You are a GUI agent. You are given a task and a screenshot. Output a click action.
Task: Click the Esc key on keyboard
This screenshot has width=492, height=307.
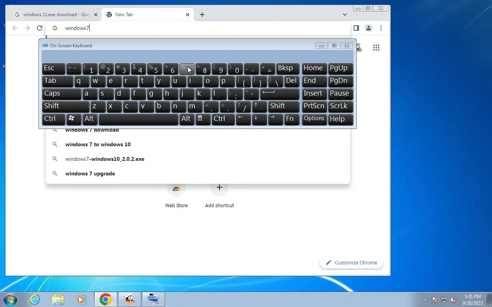(53, 69)
